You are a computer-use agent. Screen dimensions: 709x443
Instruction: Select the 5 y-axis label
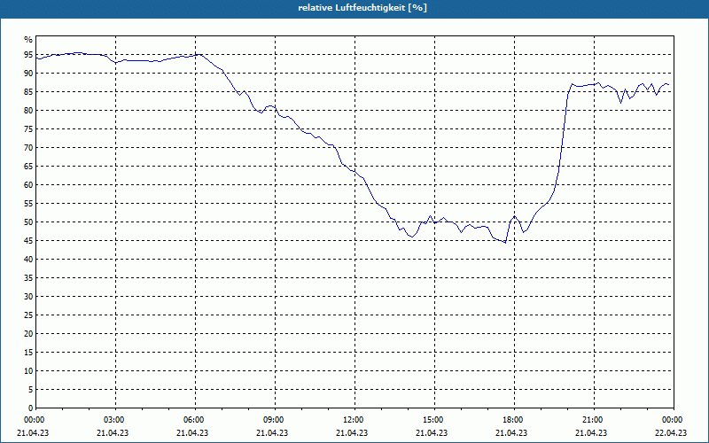pos(30,389)
